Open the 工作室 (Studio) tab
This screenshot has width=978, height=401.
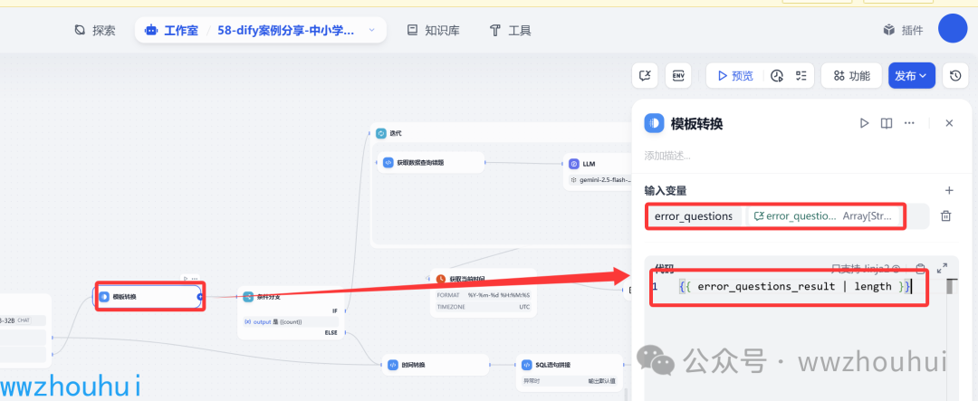171,30
